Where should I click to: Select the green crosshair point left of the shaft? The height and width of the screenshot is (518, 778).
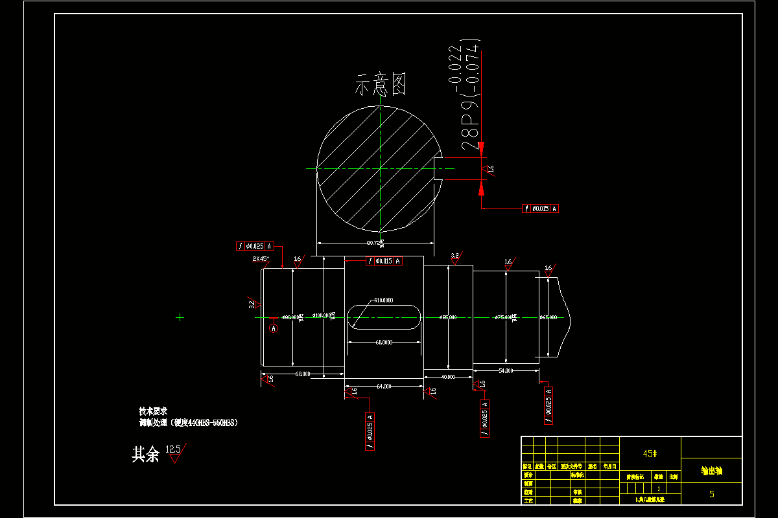pyautogui.click(x=180, y=317)
